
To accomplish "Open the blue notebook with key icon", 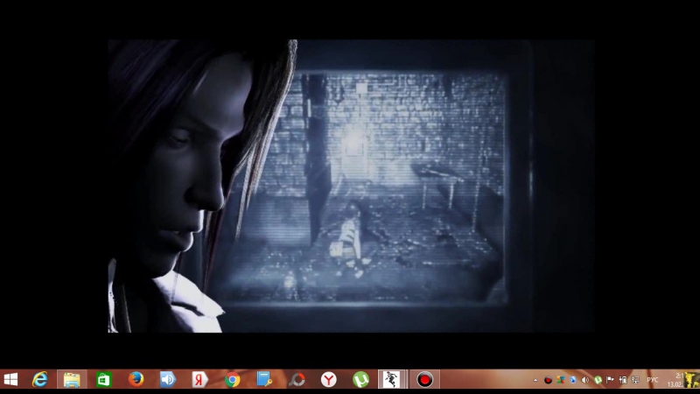I will click(264, 380).
